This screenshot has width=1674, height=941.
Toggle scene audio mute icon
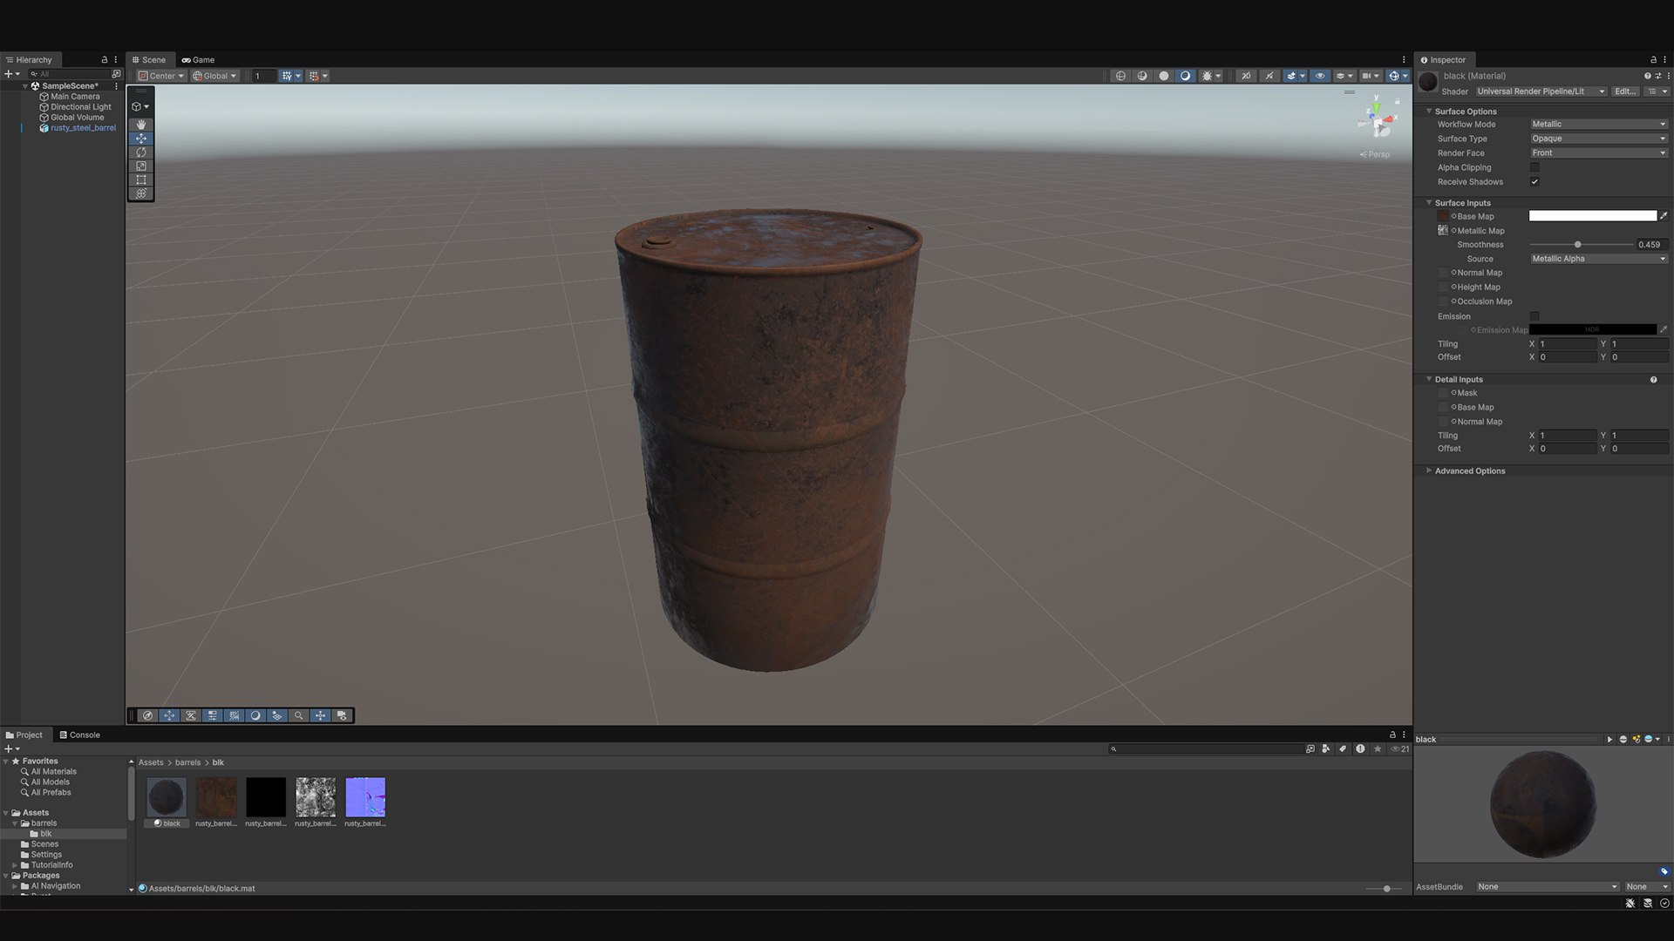coord(1269,76)
